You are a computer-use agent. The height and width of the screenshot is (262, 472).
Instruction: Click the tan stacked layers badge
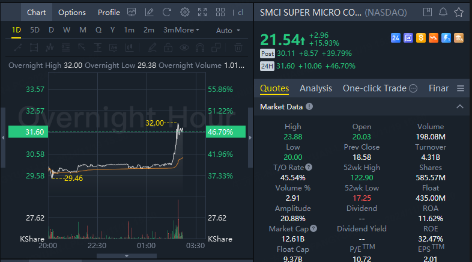pos(459,38)
